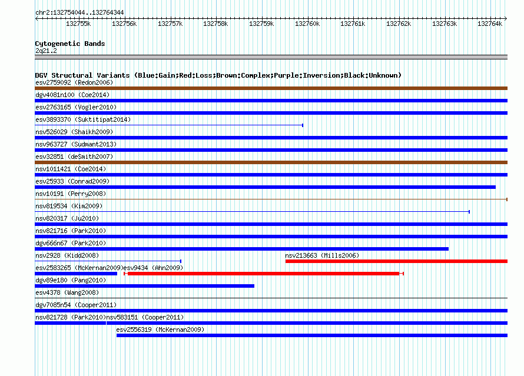Click the blue bar under nsv821728 (Park2010)
This screenshot has width=524, height=376.
[x=70, y=323]
